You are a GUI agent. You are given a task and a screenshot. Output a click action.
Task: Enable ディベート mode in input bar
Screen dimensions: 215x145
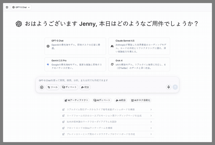(x=69, y=87)
